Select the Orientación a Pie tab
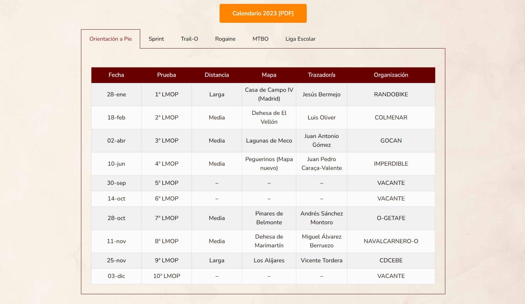Screen dimensions: 525x304 point(111,39)
